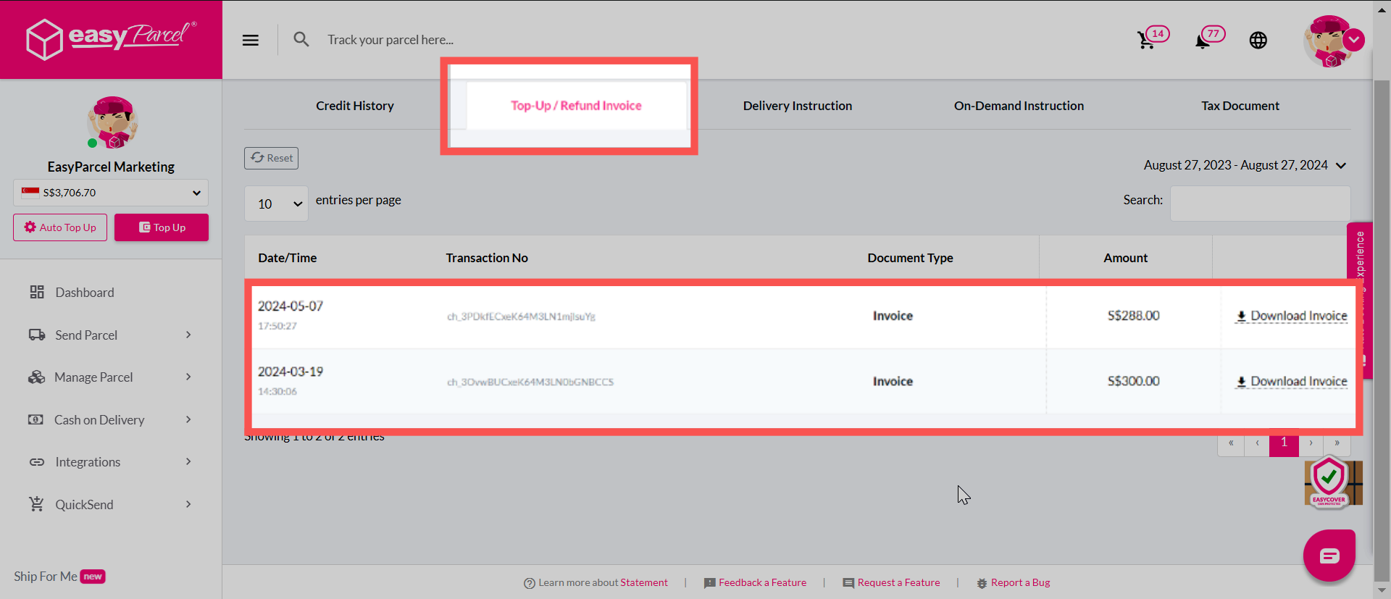Expand the Manage Parcel submenu

[x=188, y=377]
